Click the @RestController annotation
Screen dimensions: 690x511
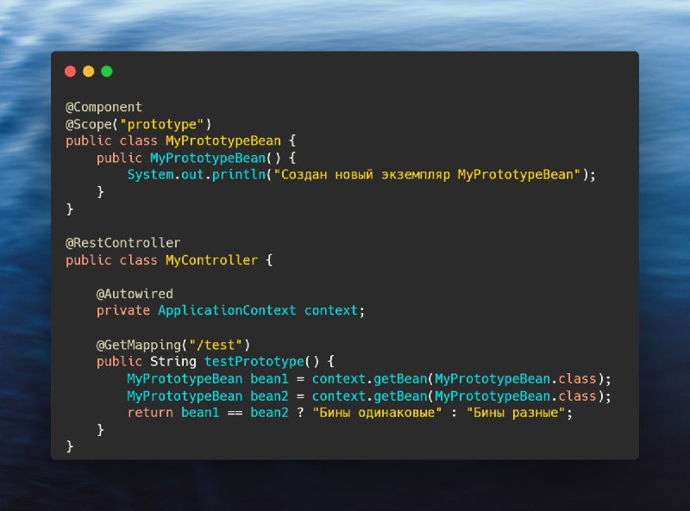[122, 243]
